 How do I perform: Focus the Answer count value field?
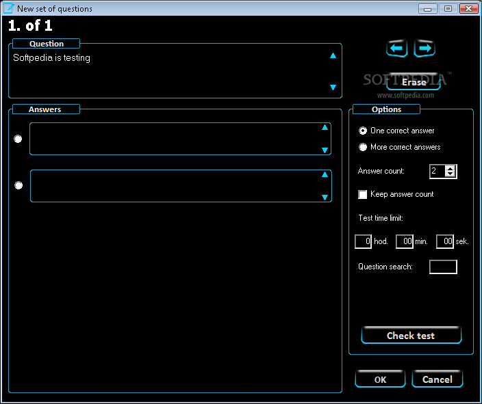coord(437,172)
